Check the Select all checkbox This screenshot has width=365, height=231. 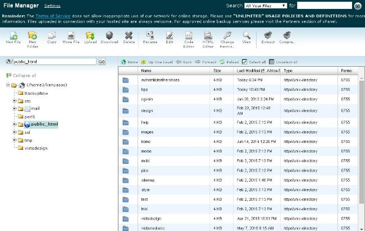[245, 62]
